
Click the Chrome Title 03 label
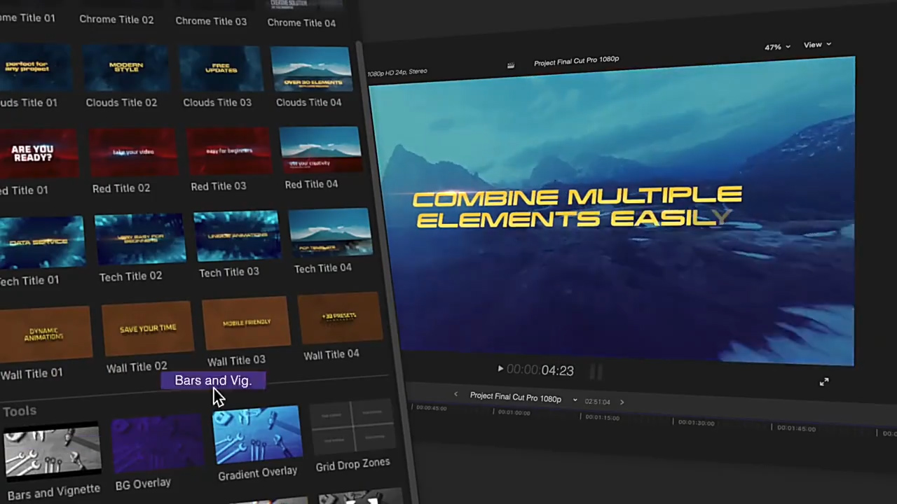pyautogui.click(x=211, y=21)
